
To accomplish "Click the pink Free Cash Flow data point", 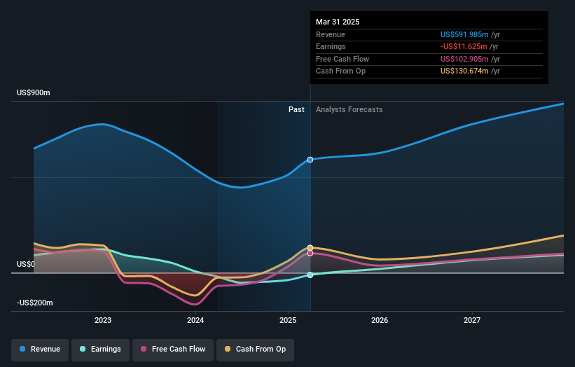I will (310, 253).
